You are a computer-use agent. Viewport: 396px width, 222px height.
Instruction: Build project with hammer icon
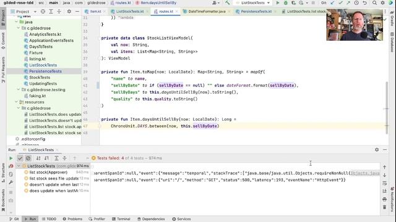click(x=227, y=2)
